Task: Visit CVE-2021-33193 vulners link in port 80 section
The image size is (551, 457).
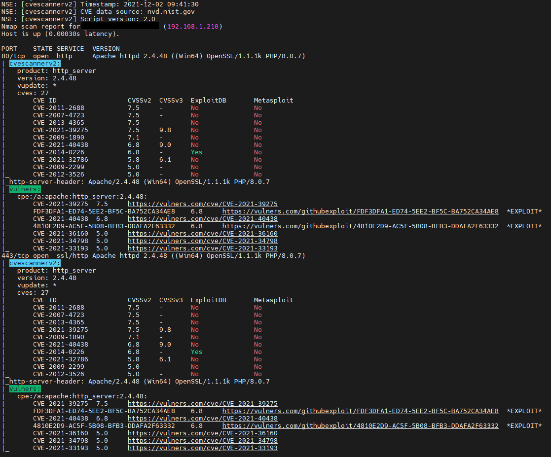Action: pos(202,248)
